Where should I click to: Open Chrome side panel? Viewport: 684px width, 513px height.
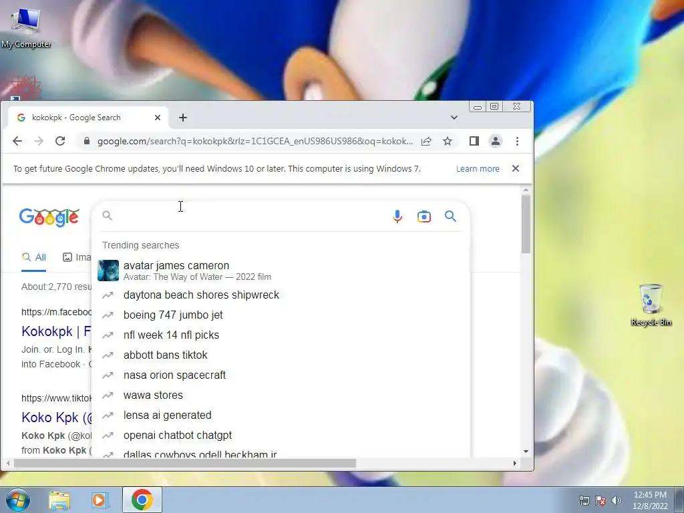[474, 141]
